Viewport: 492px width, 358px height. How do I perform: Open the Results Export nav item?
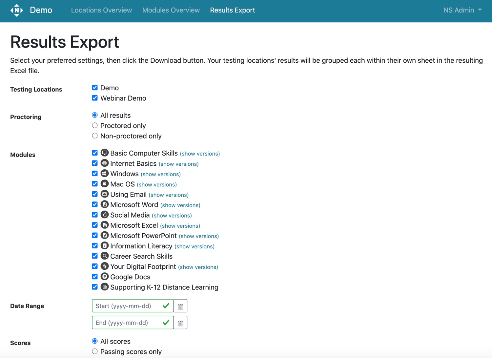[x=233, y=10]
